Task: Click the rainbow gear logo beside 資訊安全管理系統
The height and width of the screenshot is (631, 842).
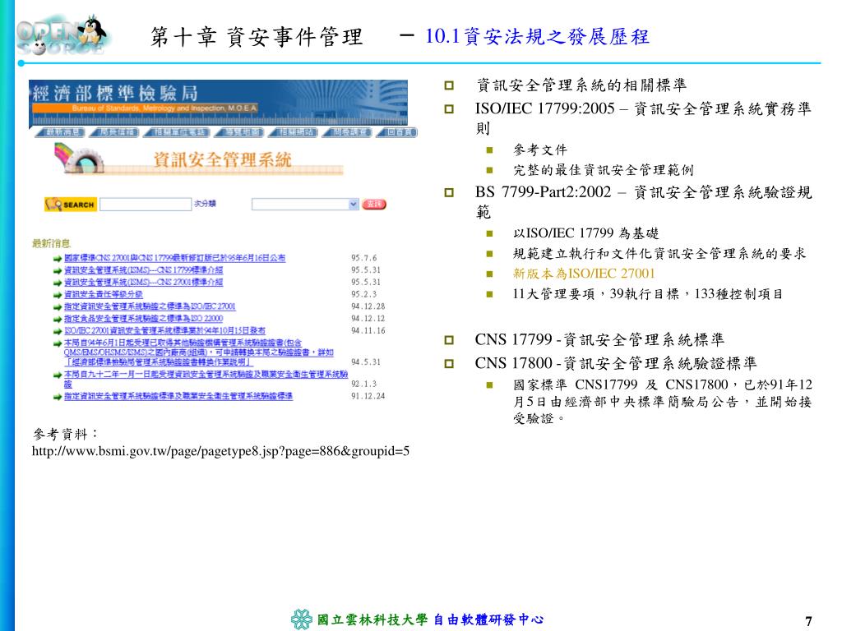Action: [x=80, y=159]
